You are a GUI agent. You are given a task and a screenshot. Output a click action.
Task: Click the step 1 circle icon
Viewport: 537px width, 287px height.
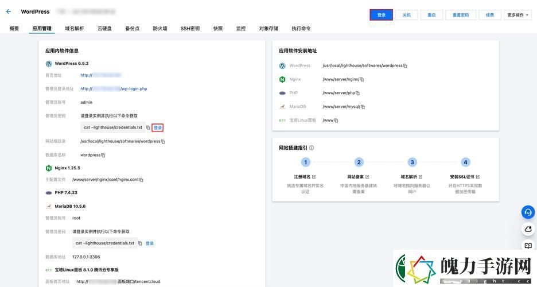pos(305,162)
